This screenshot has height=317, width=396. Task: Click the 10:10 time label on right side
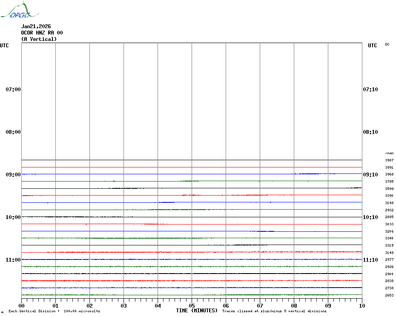tap(370, 217)
